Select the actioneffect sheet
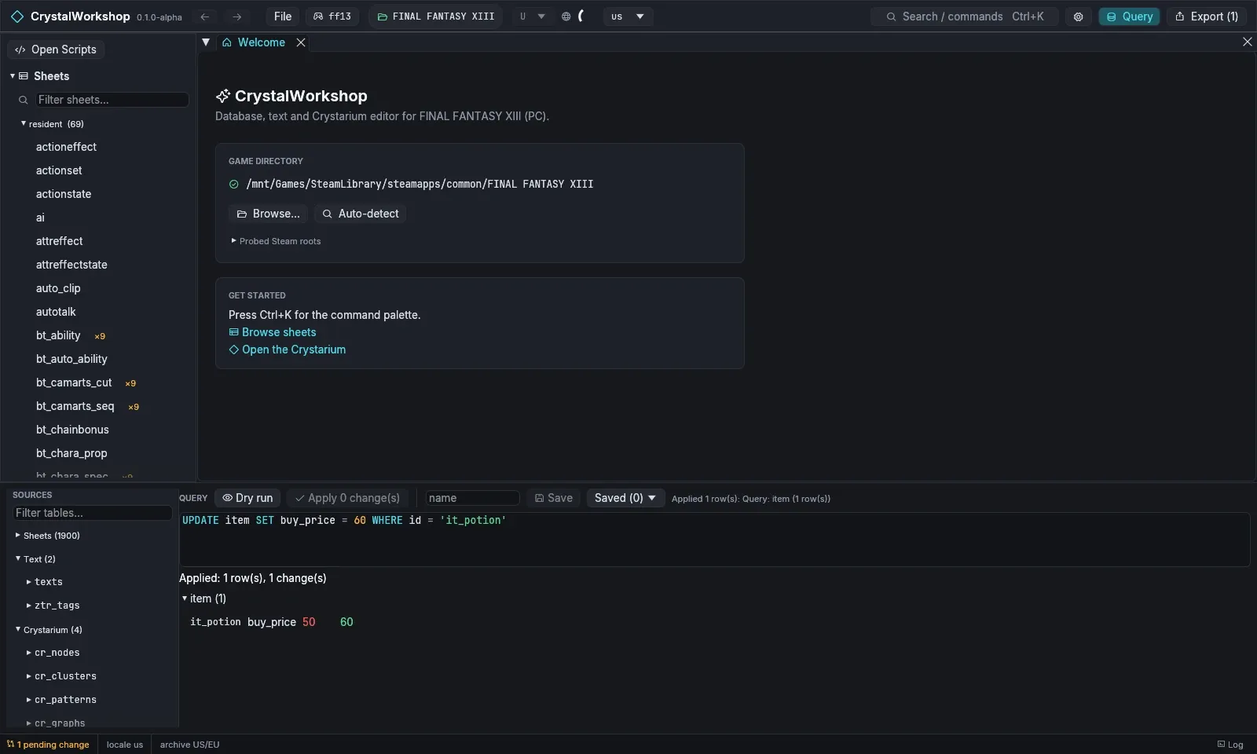This screenshot has width=1257, height=754. (67, 147)
